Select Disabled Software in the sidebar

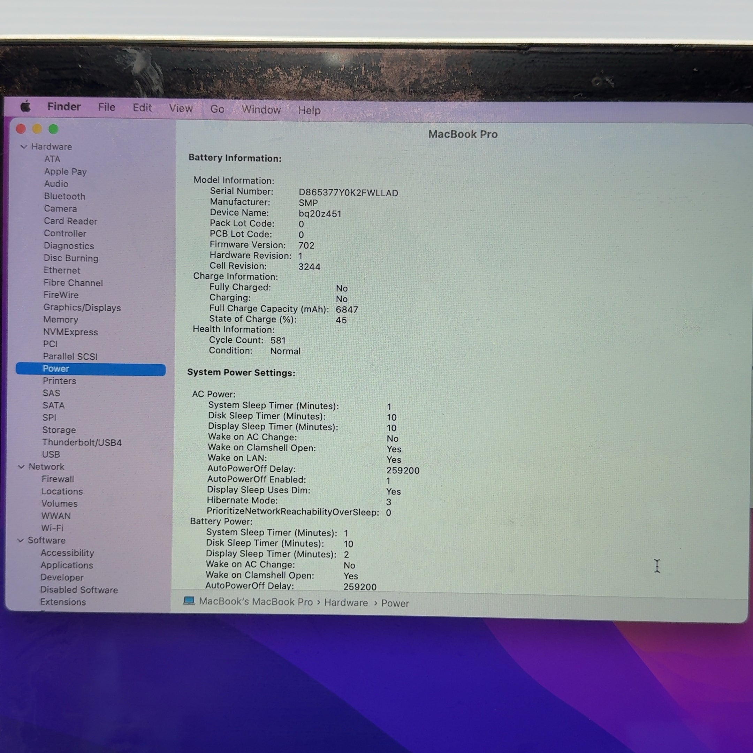click(x=79, y=590)
